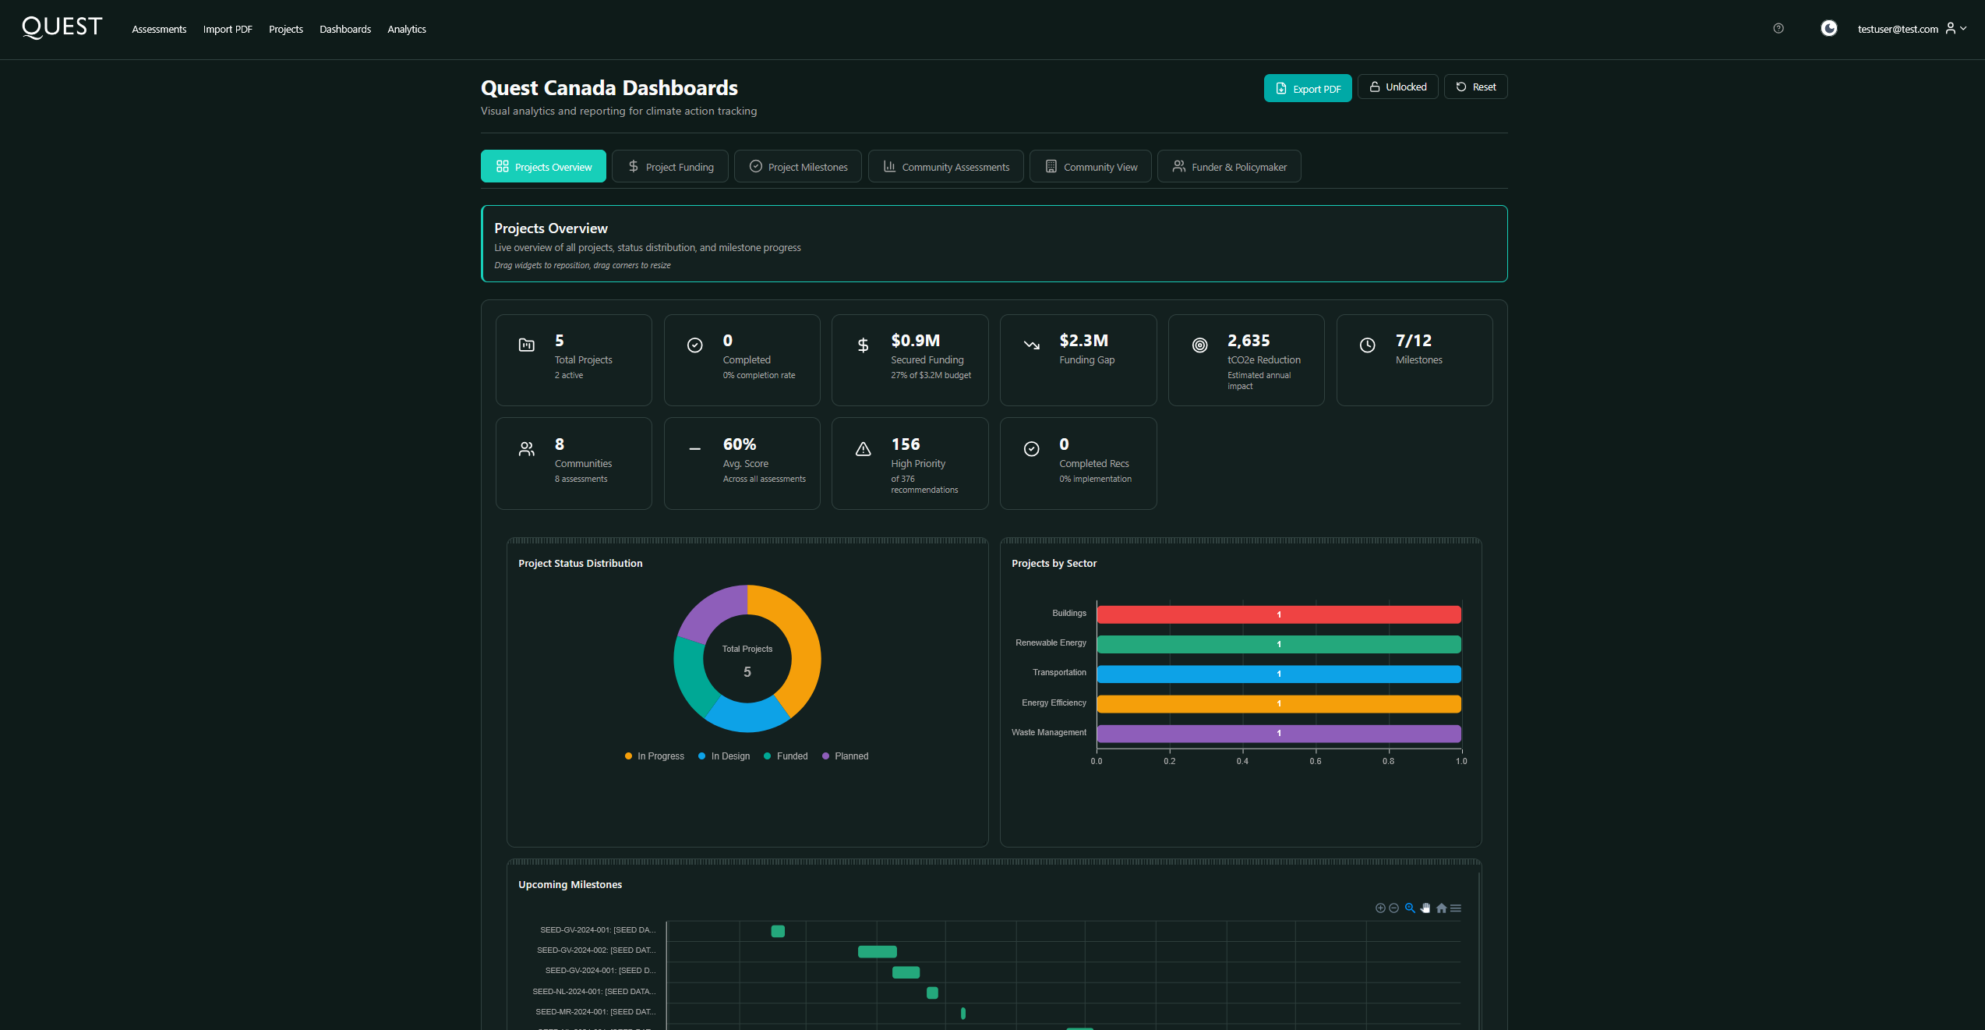1985x1030 pixels.
Task: Select the magnifier selection-zoom tool
Action: click(x=1410, y=908)
